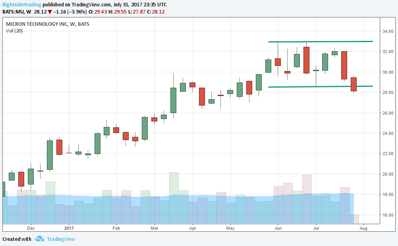
Task: Click the 2017 label on time axis
Action: (x=69, y=228)
